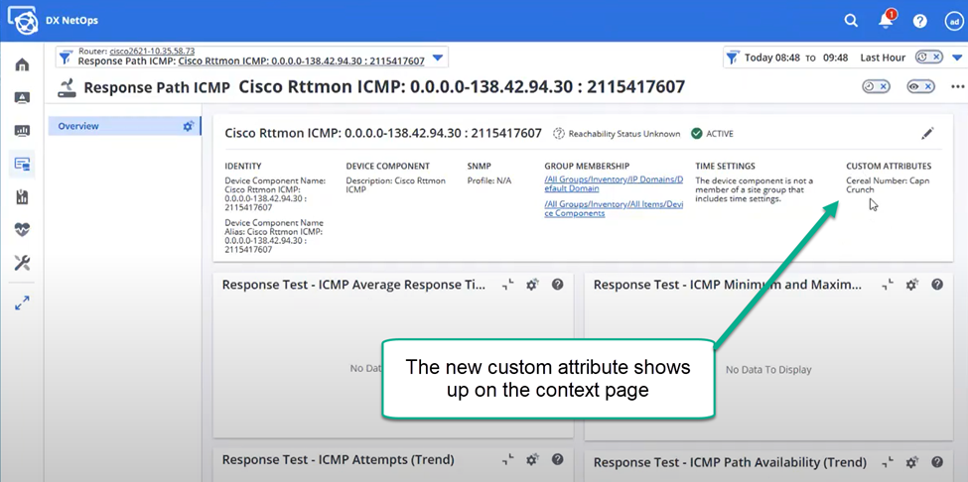Image resolution: width=968 pixels, height=482 pixels.
Task: Toggle the eye visibility pill beside the title
Action: coord(920,87)
